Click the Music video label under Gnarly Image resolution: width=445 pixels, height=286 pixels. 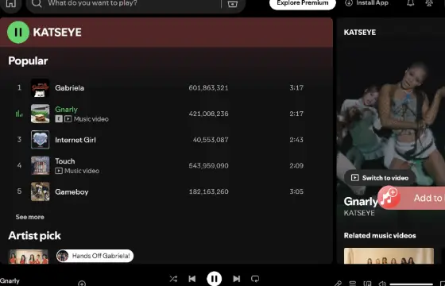91,119
